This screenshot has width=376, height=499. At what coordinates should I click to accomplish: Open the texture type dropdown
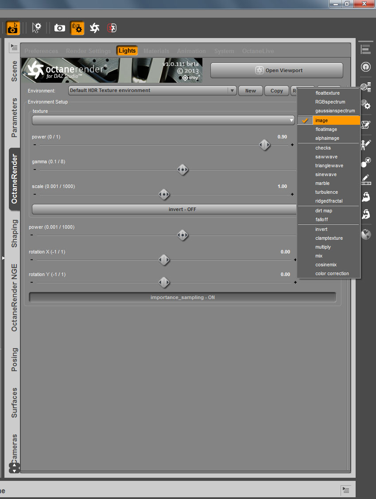(x=163, y=120)
